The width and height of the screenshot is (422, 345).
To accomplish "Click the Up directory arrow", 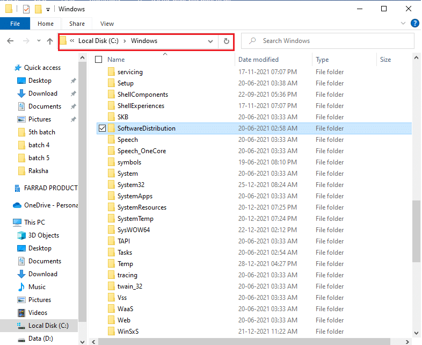I will click(50, 41).
